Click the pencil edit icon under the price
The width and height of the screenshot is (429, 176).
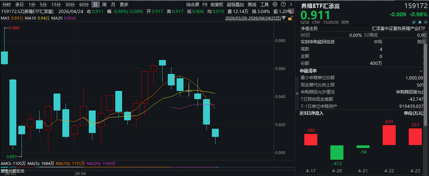[414, 22]
